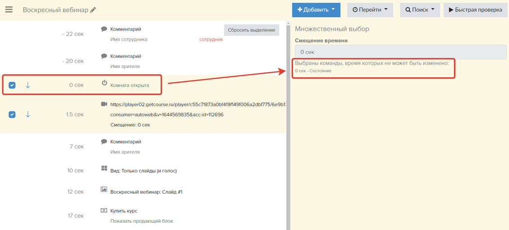
Task: Uncheck the Комната открыта row checkbox
Action: [12, 85]
